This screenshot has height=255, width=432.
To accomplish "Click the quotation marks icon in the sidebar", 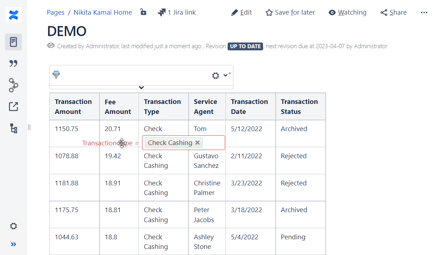I will [x=13, y=63].
